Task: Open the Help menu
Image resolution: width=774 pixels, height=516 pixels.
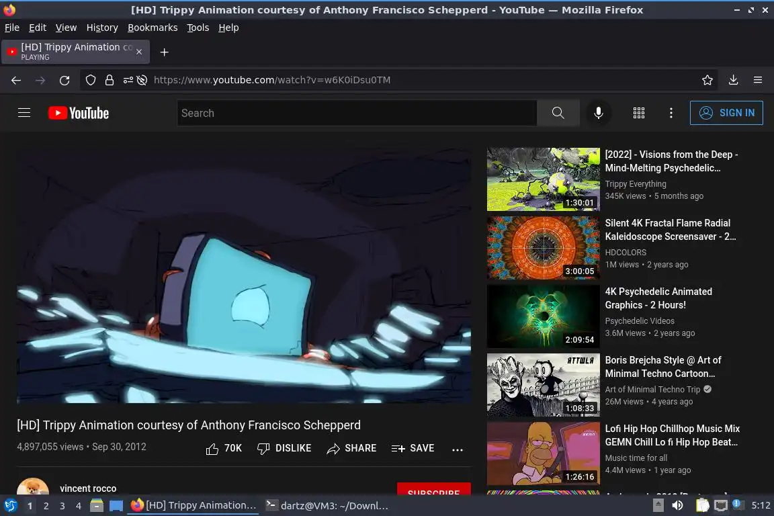Action: [228, 28]
